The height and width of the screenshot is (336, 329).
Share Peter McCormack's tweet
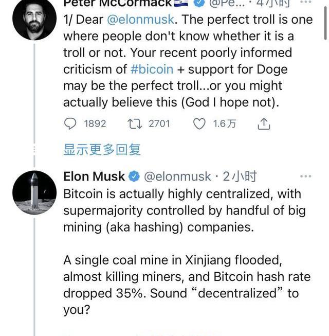tap(263, 123)
